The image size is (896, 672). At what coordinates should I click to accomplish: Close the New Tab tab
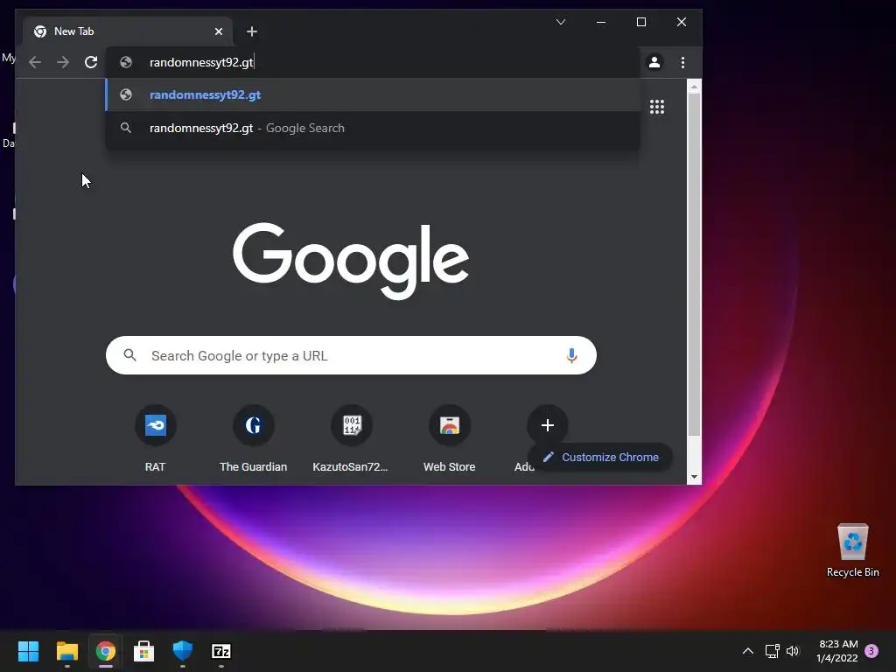coord(219,31)
